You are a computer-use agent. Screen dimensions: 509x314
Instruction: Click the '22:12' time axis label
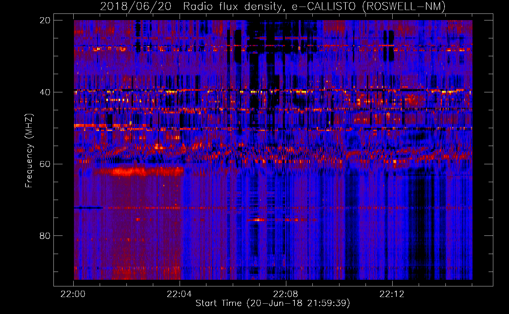[x=392, y=294]
